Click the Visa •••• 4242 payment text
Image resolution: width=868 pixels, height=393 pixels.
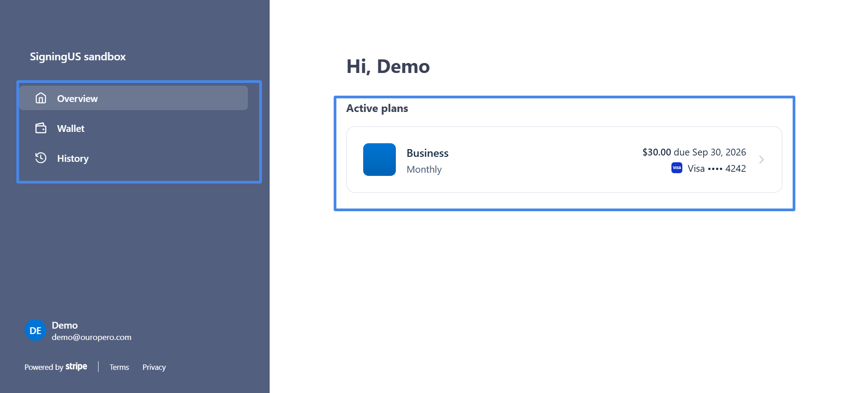(x=717, y=169)
